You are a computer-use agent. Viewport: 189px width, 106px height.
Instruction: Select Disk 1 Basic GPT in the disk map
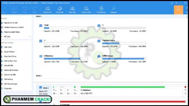click(x=44, y=91)
